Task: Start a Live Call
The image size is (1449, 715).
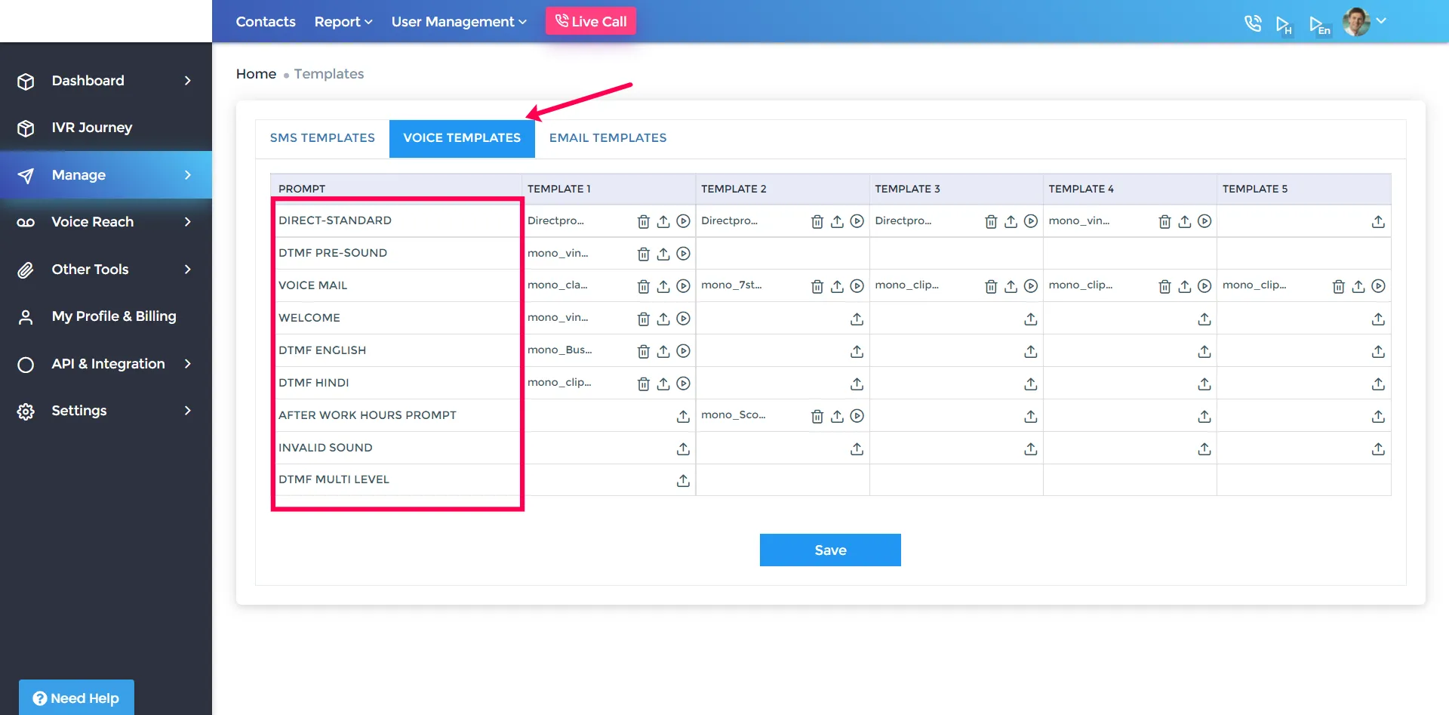Action: 591,21
